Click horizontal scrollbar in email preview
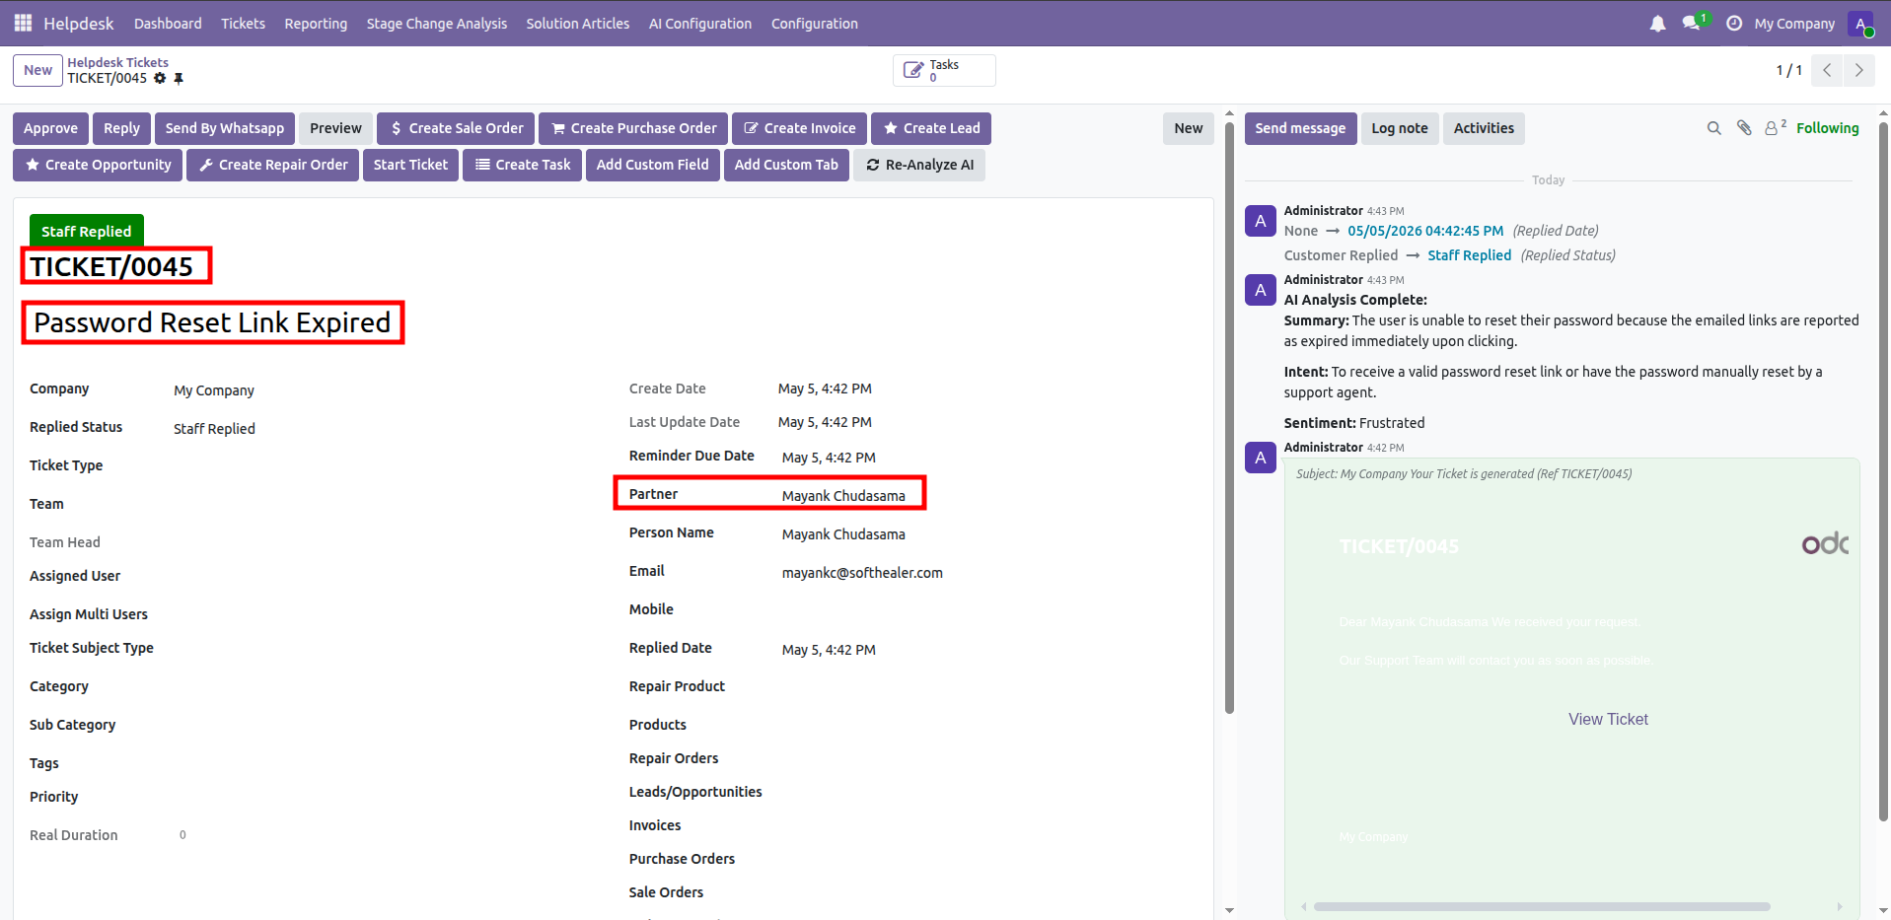The image size is (1891, 920). [x=1541, y=906]
